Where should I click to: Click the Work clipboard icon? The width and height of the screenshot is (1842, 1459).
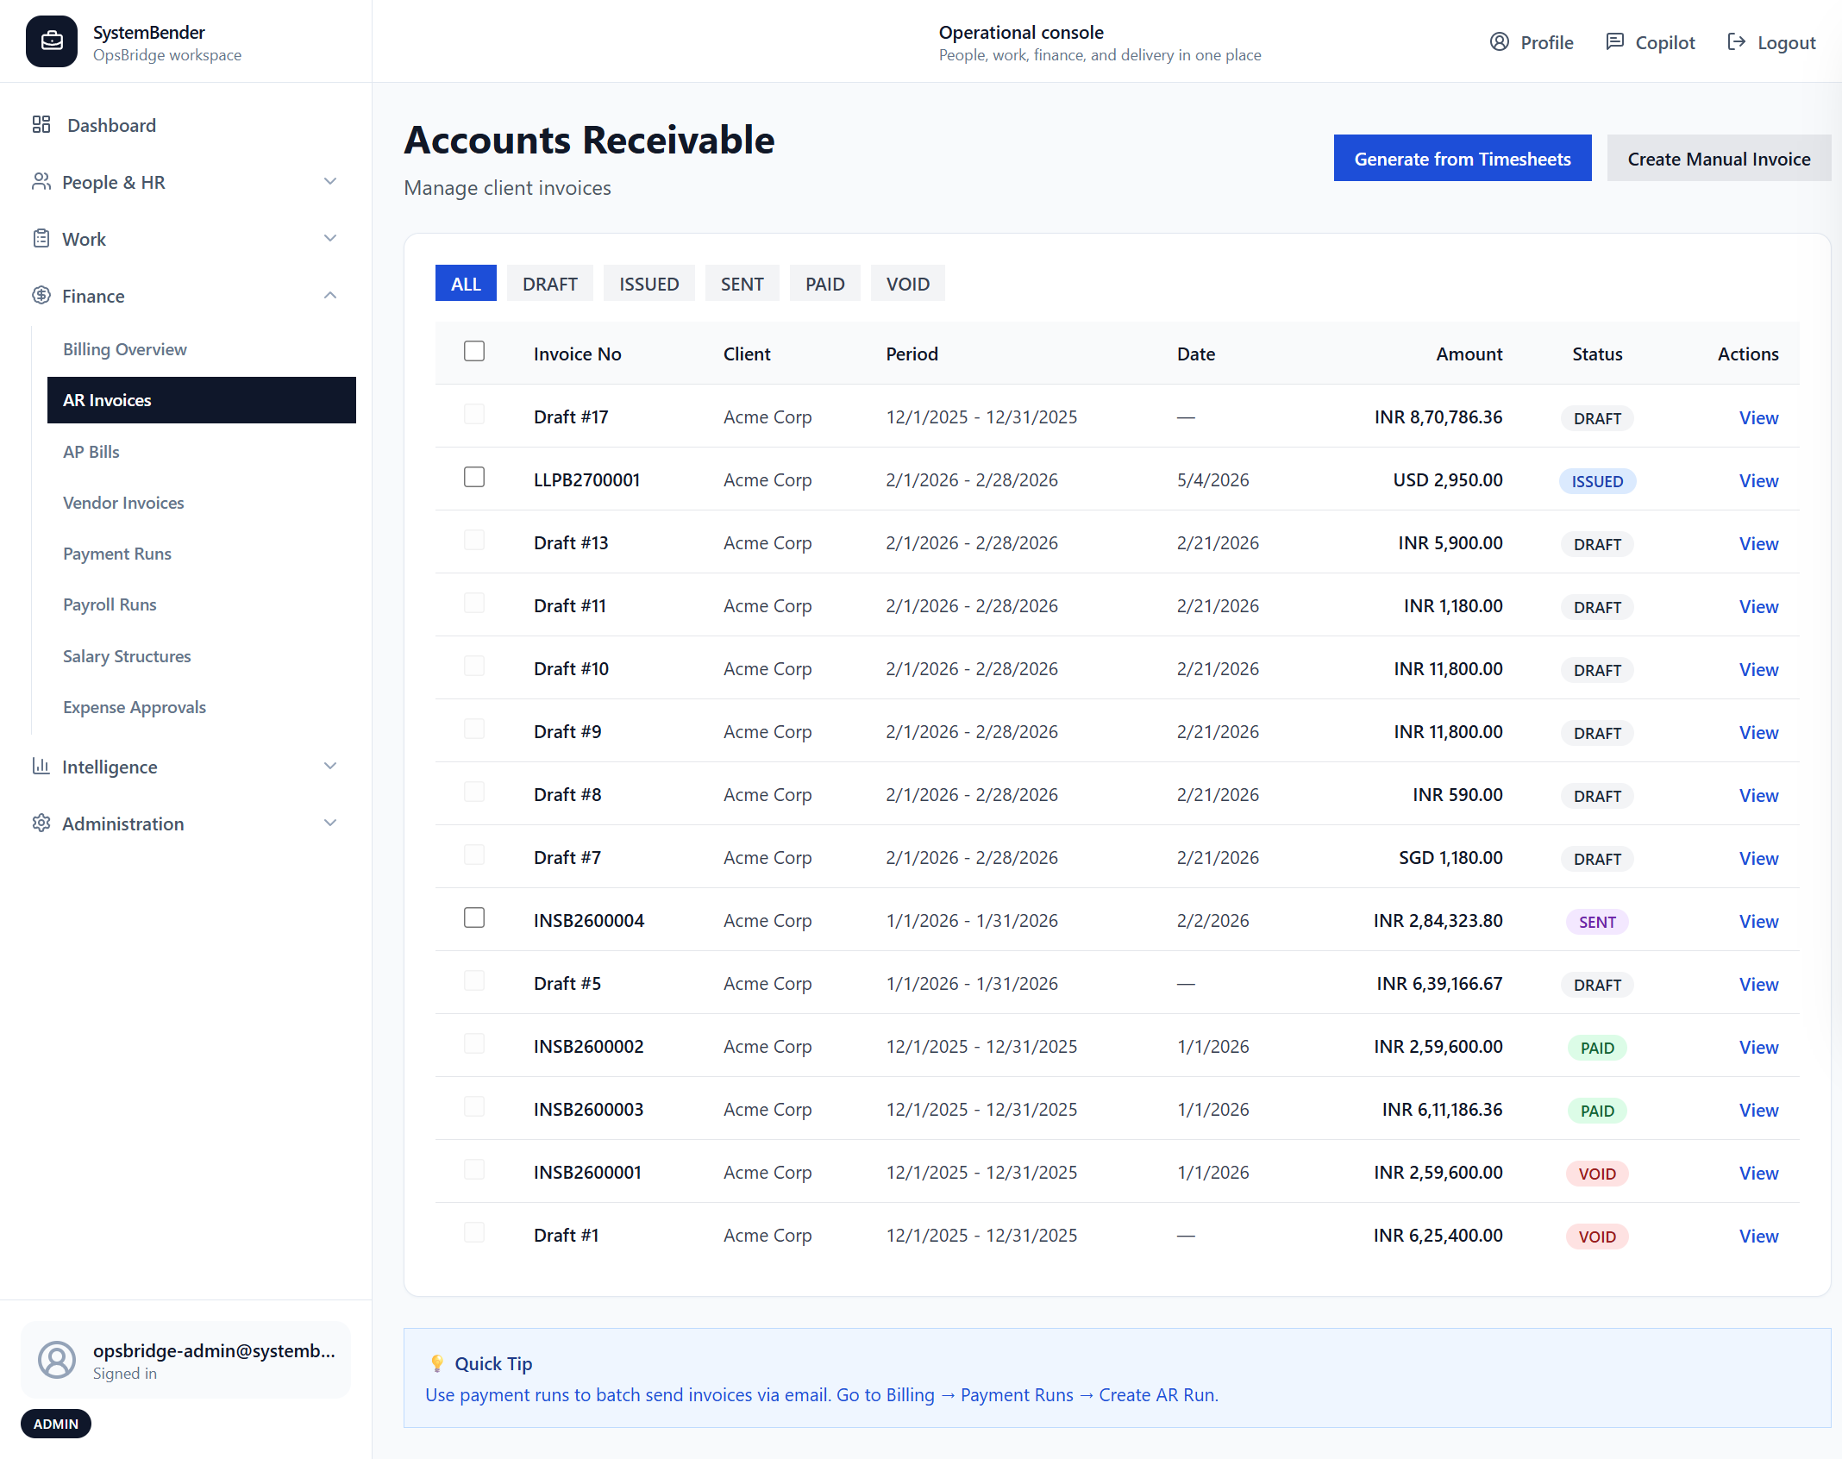tap(41, 239)
